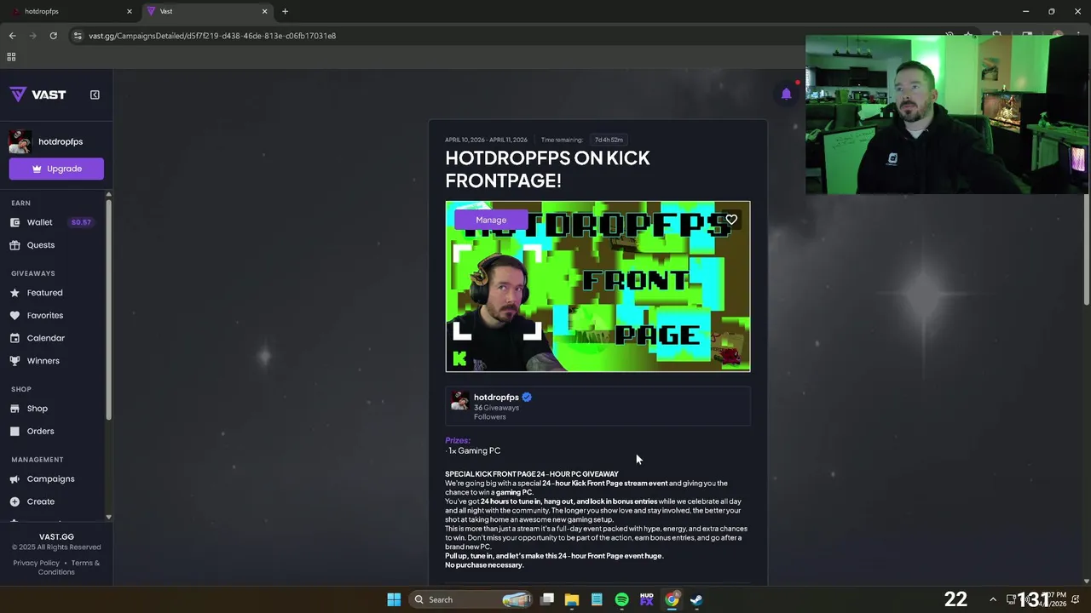1091x613 pixels.
Task: Click the '36 Giveaways' text
Action: point(496,408)
